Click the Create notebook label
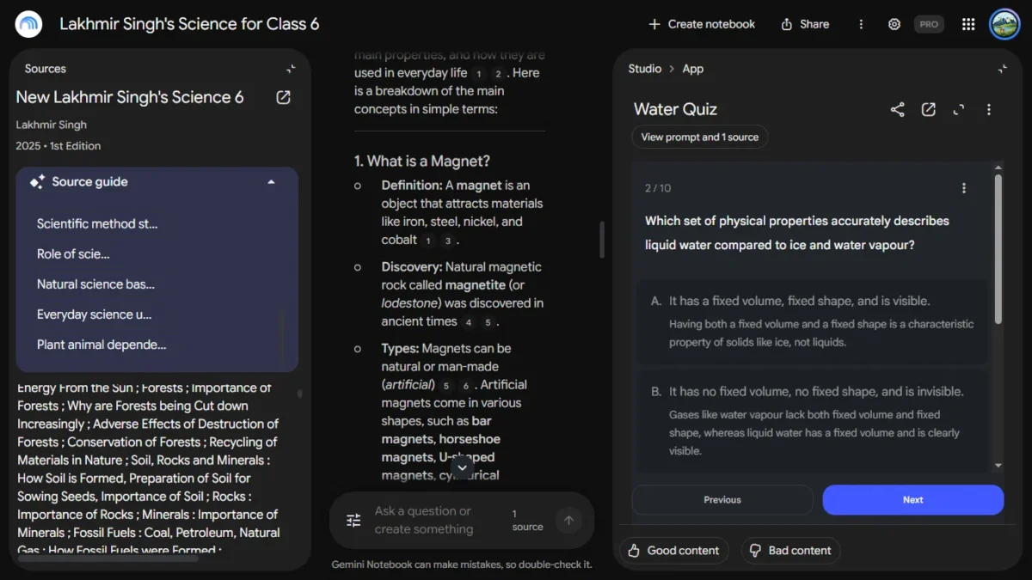Viewport: 1032px width, 580px height. coord(711,24)
